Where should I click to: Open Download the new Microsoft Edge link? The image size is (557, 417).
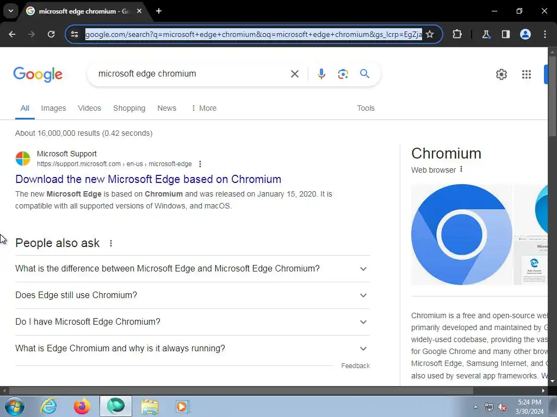pos(148,179)
